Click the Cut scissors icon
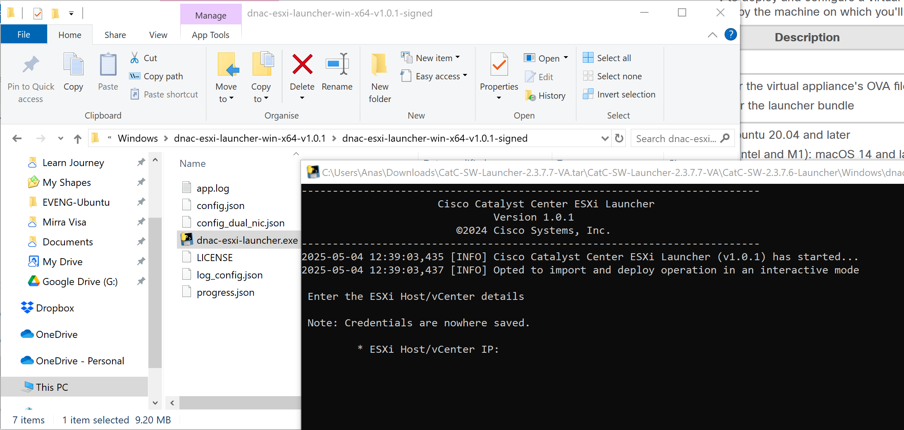Screen dimensions: 904x430 click(x=135, y=58)
